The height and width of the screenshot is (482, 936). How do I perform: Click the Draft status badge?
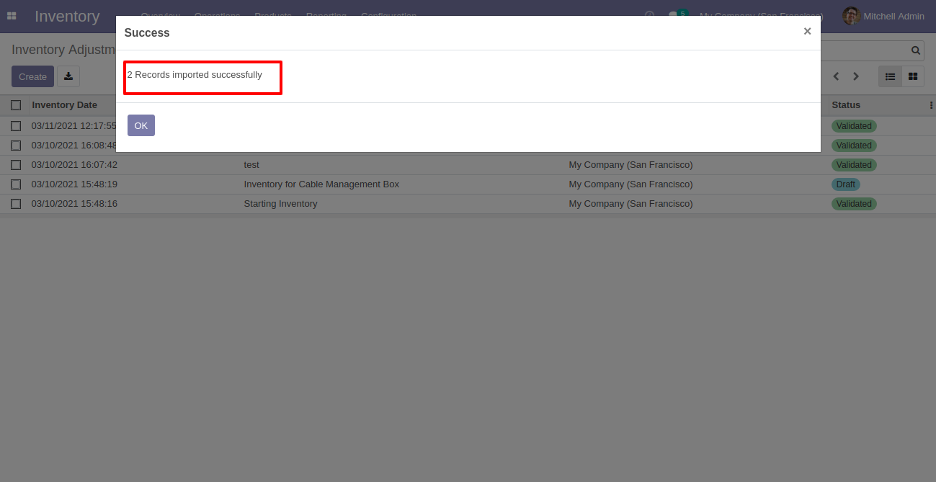pyautogui.click(x=846, y=184)
